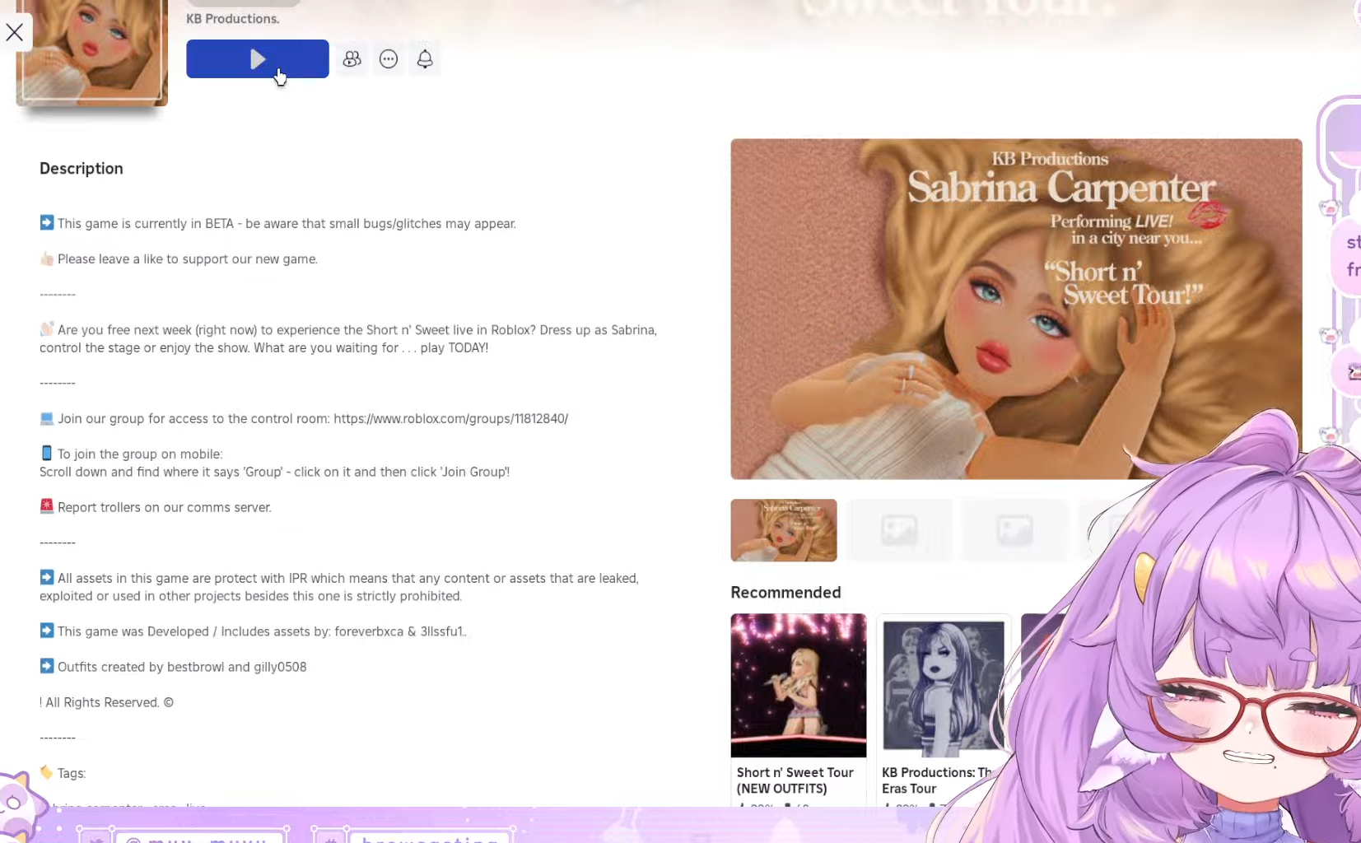Select the second placeholder gallery thumbnail
The width and height of the screenshot is (1361, 843).
click(899, 530)
